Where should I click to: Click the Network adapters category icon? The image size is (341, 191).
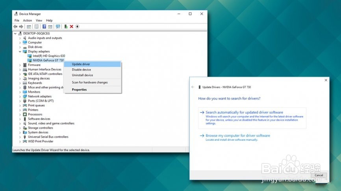25,96
